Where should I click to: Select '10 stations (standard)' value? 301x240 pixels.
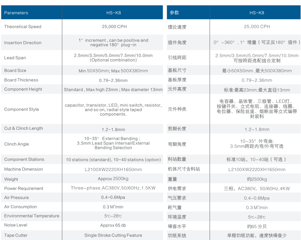coord(113,160)
